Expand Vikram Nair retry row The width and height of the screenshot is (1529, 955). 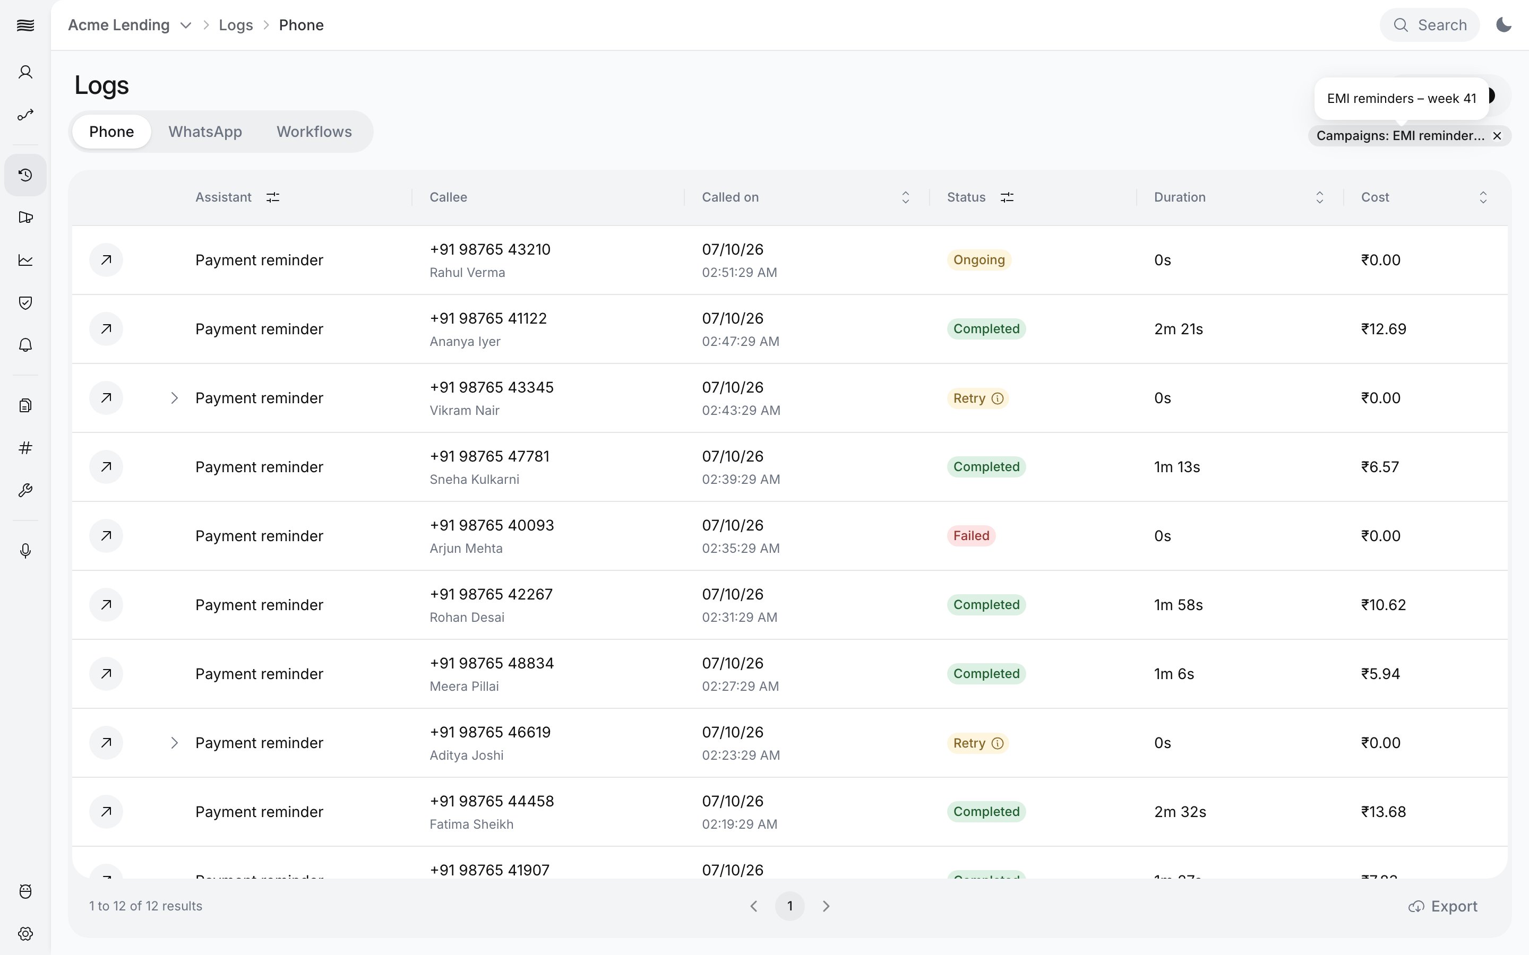click(x=174, y=398)
